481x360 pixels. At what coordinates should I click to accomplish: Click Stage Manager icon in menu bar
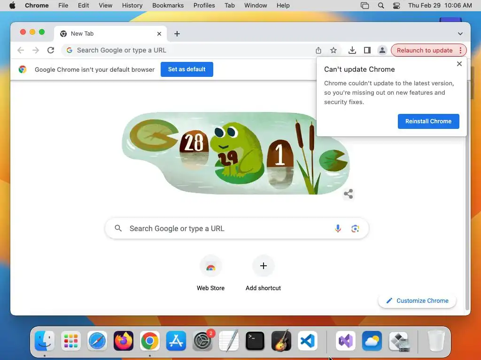[365, 6]
